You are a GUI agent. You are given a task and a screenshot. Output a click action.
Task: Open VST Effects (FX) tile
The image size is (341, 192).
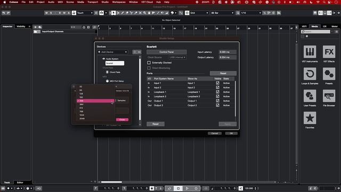[329, 52]
